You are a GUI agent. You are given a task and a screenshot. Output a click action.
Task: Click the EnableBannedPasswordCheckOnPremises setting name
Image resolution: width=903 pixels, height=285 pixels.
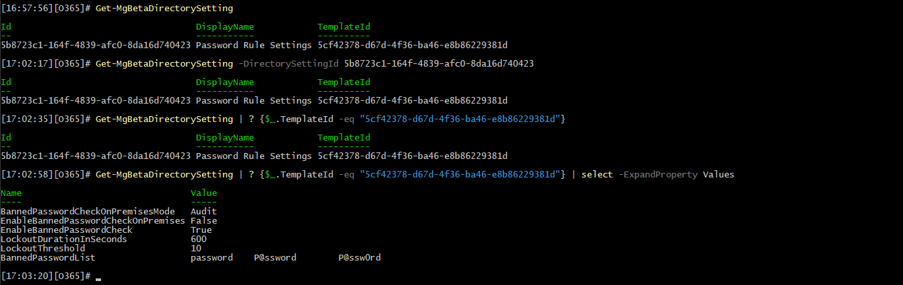(93, 221)
